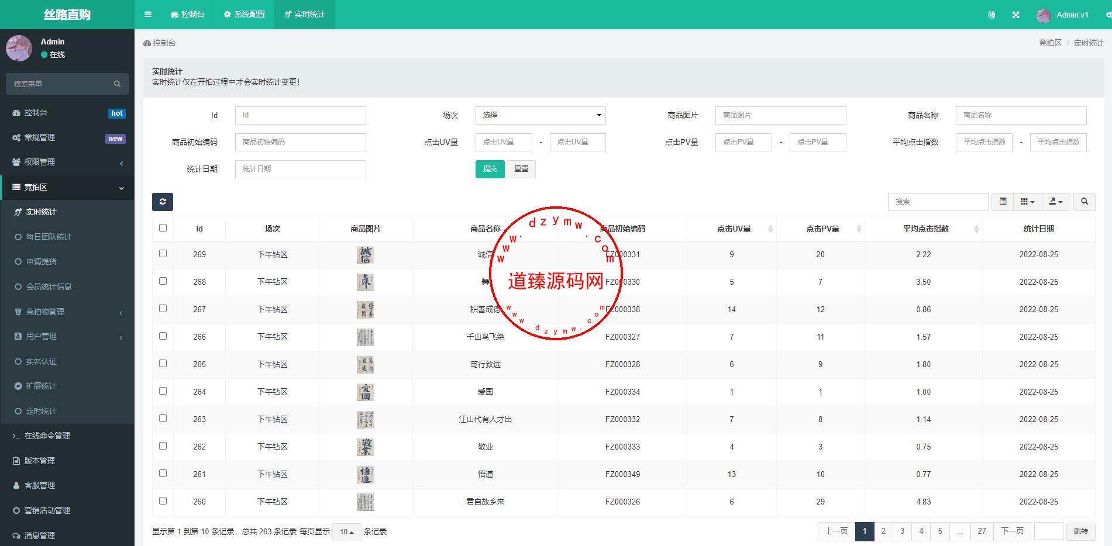This screenshot has width=1112, height=546.
Task: Open thumbnail image of row 264 爱国
Action: [366, 392]
